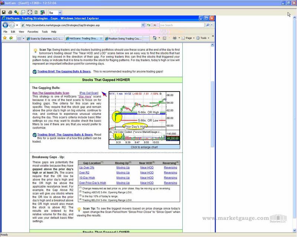Click the green Refresh page icon
The image size is (297, 237).
(x=149, y=25)
